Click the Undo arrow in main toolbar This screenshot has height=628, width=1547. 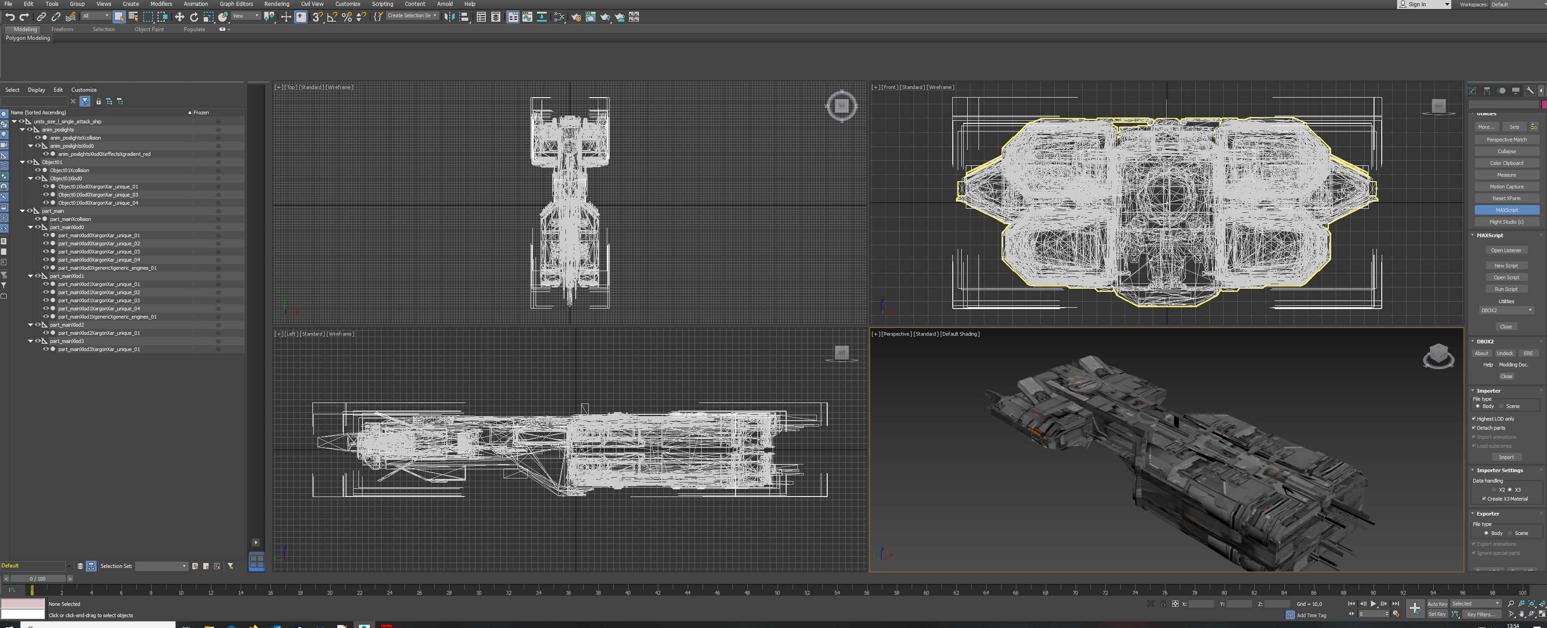(x=9, y=17)
